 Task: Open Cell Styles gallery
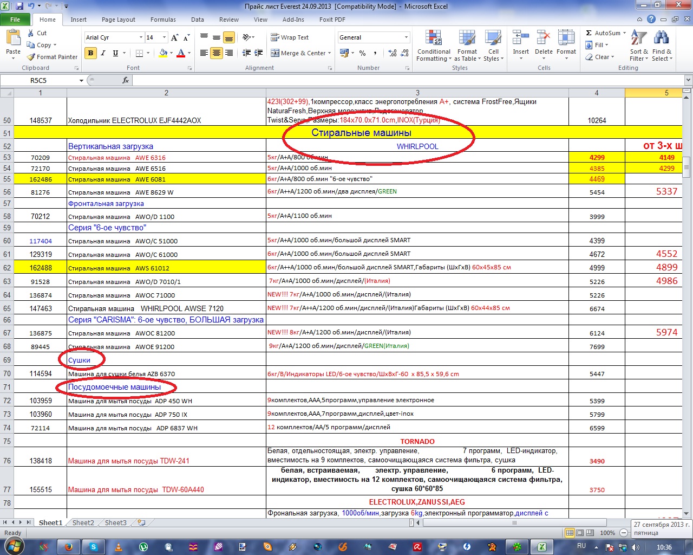(x=493, y=46)
